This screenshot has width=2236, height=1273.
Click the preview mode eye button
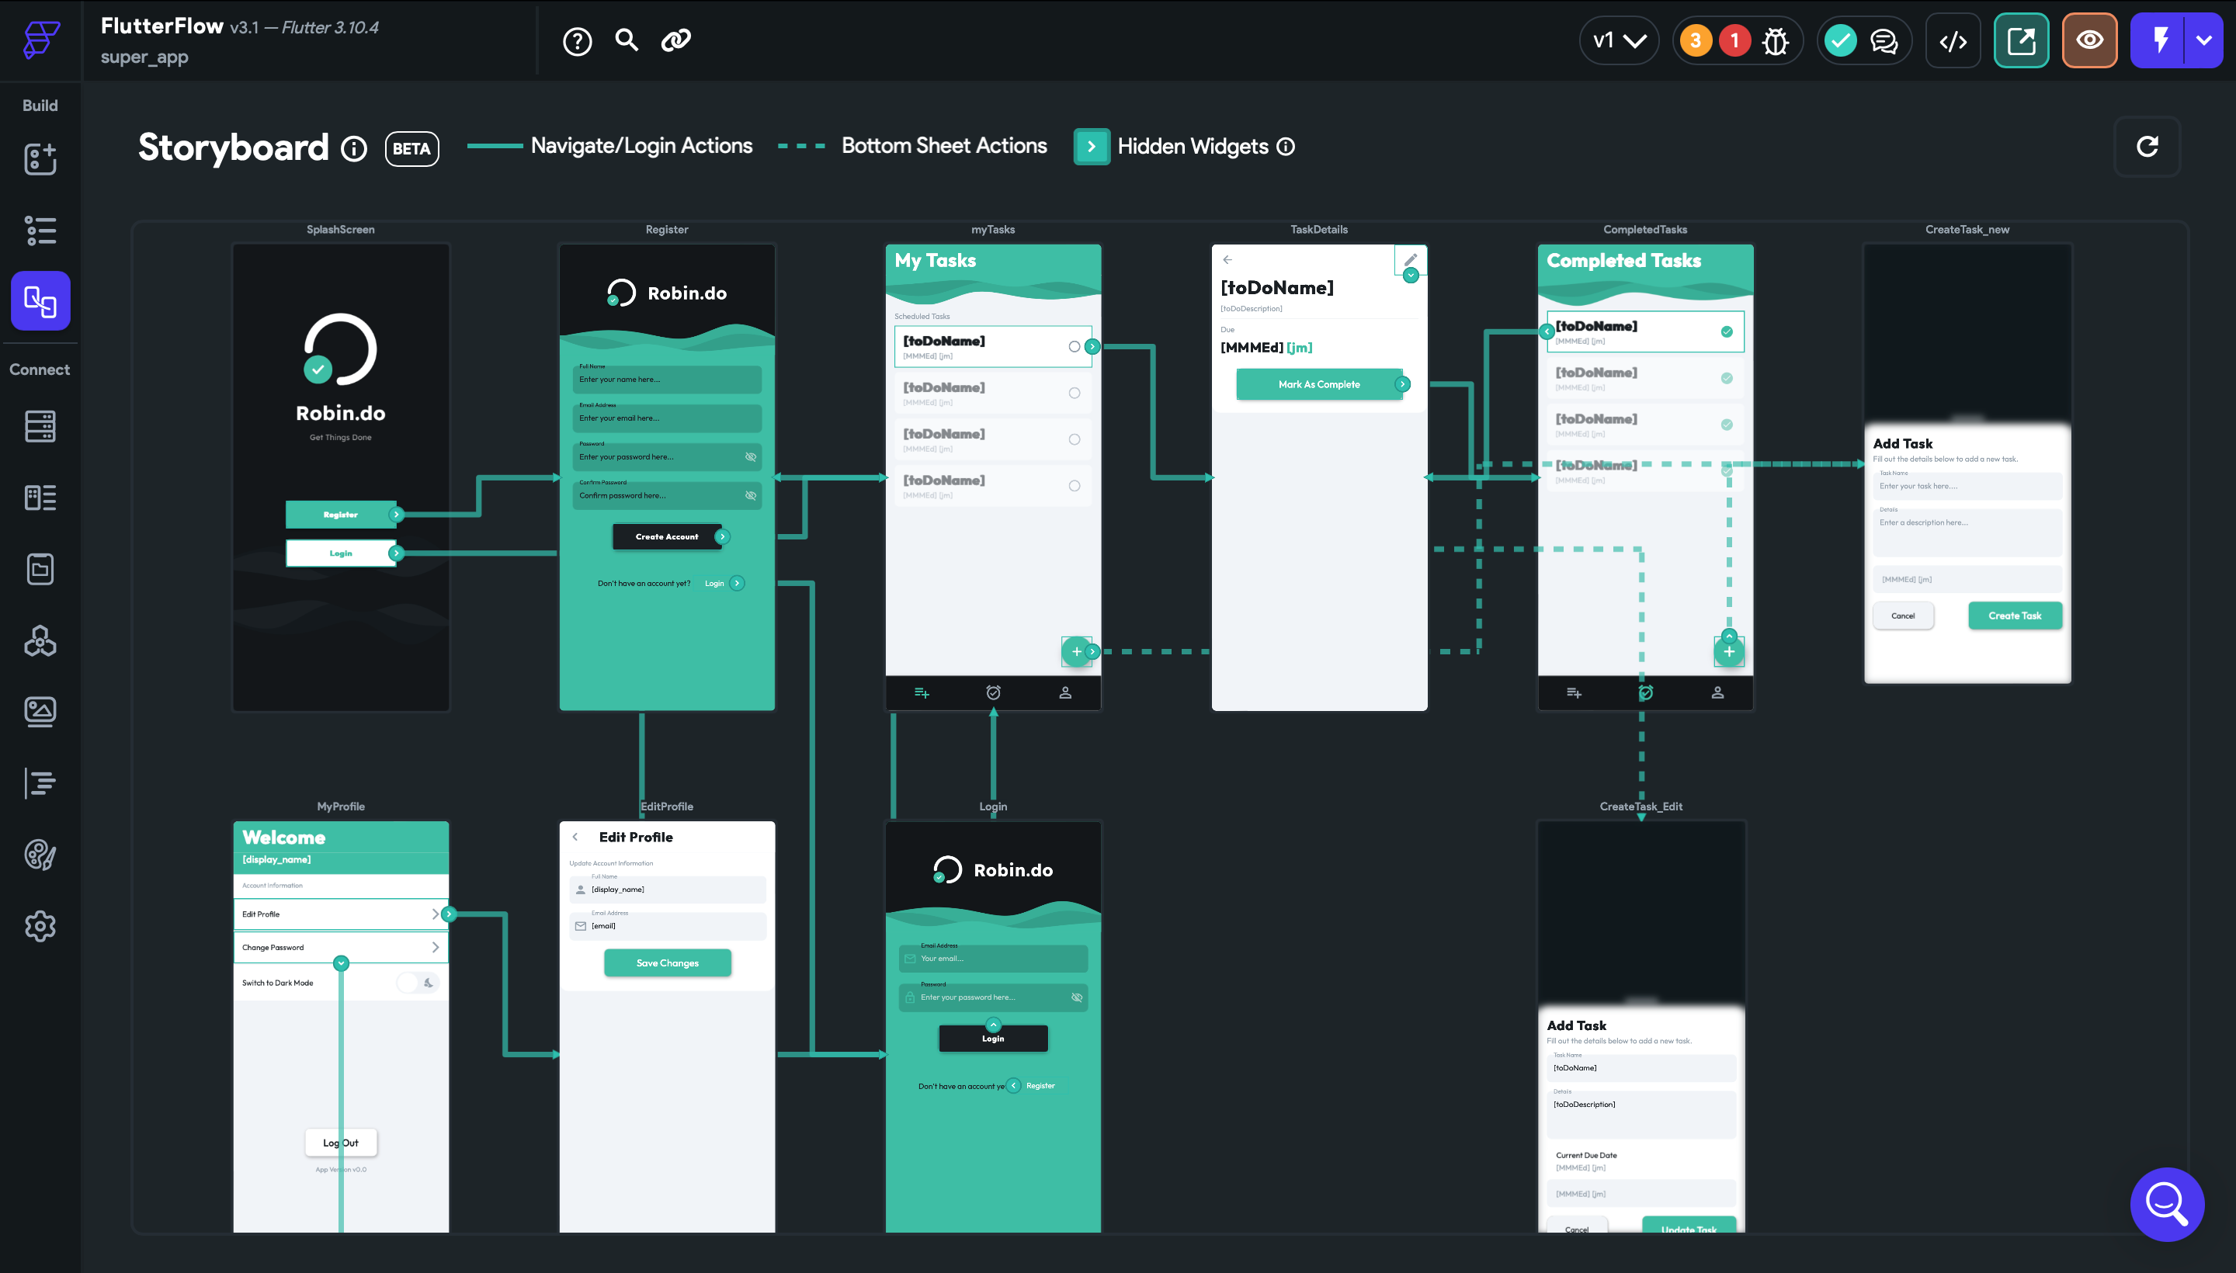pos(2089,40)
